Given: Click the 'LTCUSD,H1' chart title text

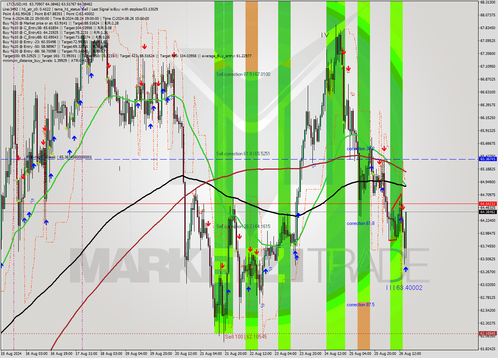Looking at the screenshot, I should click(x=18, y=4).
